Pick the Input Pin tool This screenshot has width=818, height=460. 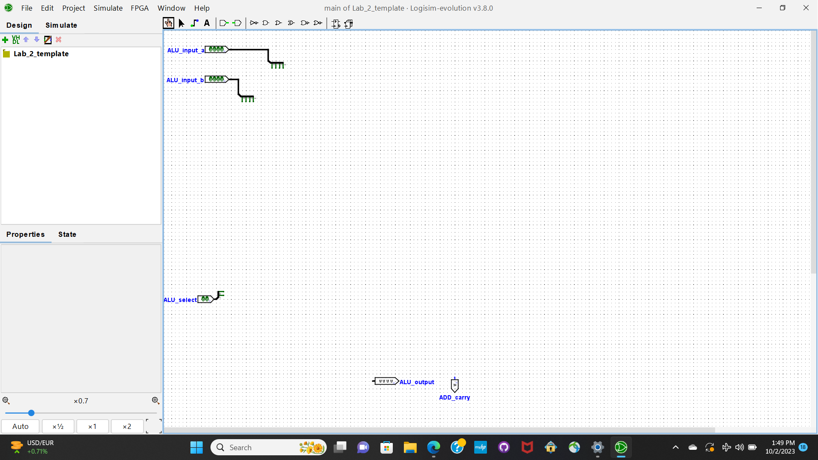pos(224,23)
